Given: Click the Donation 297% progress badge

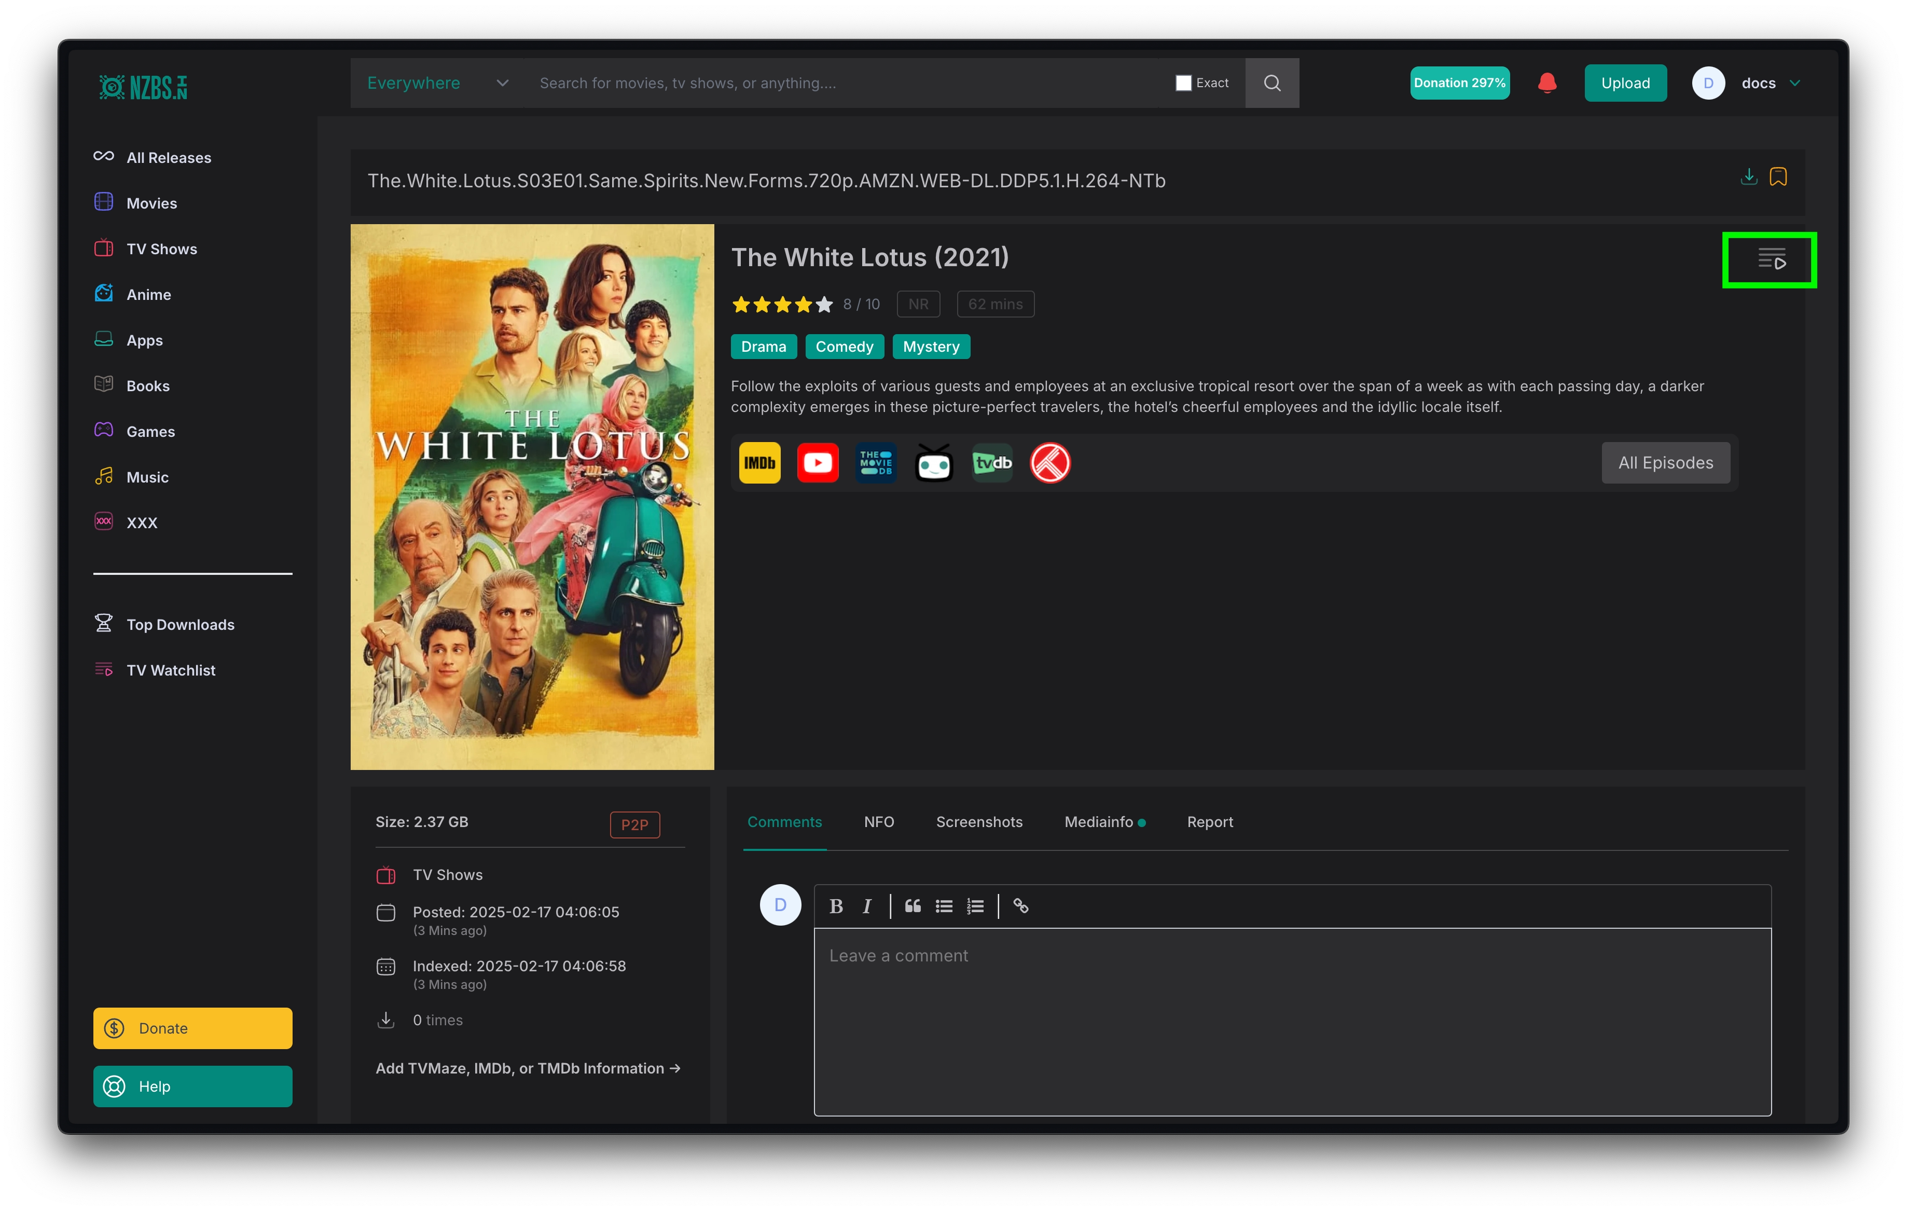Looking at the screenshot, I should point(1459,83).
